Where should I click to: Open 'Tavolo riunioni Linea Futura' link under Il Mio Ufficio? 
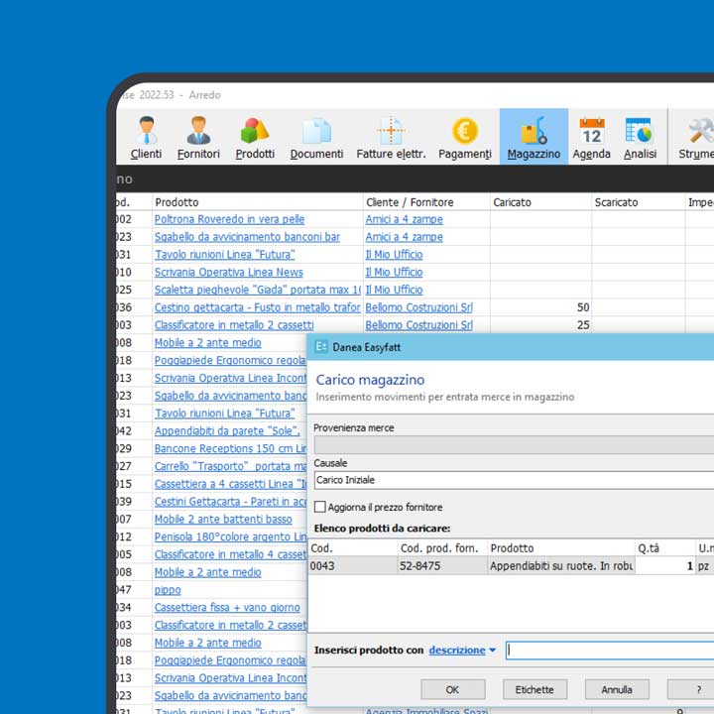(224, 255)
